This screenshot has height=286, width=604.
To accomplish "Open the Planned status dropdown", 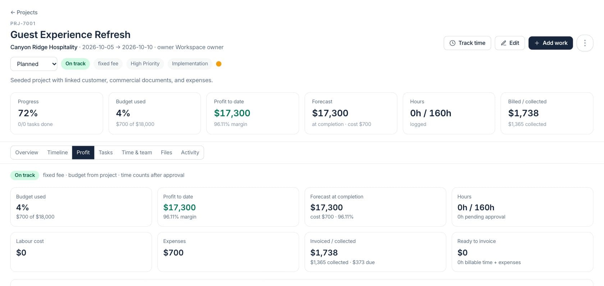I will (x=34, y=64).
